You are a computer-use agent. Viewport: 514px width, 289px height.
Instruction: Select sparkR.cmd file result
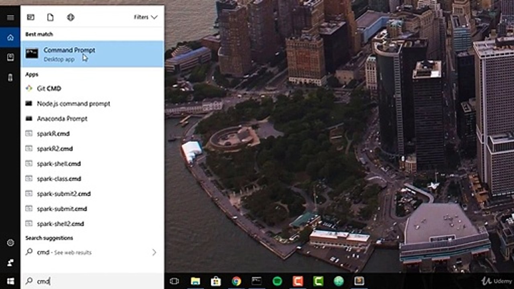coord(92,134)
